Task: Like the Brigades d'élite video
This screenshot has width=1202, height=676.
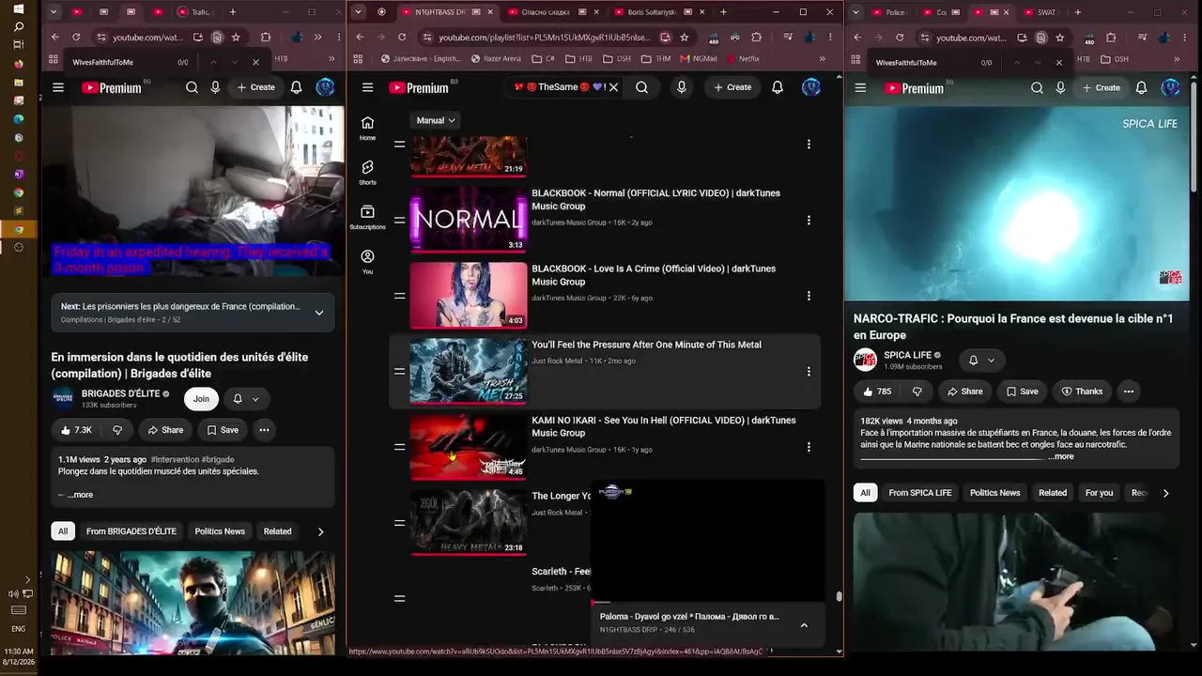Action: (x=76, y=430)
